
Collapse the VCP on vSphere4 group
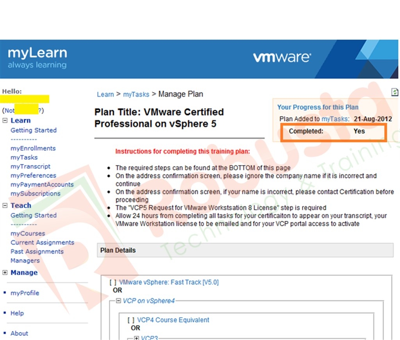coord(118,300)
